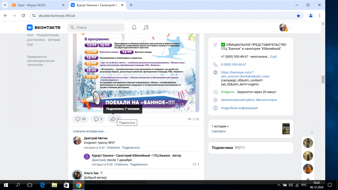Viewport: 338px width, 190px height.
Task: Open the VK music note icon
Action: click(146, 27)
